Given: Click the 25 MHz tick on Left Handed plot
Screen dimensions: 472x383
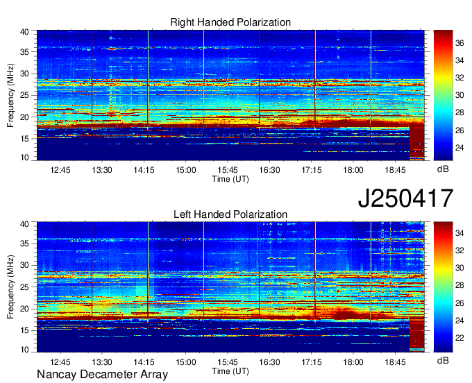Looking at the screenshot, I should click(x=24, y=287).
